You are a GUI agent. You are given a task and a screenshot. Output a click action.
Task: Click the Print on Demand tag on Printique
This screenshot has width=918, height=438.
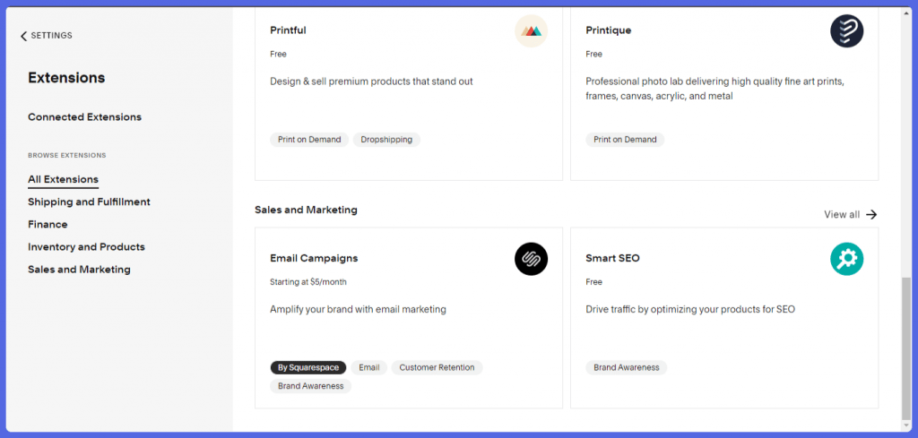(625, 140)
